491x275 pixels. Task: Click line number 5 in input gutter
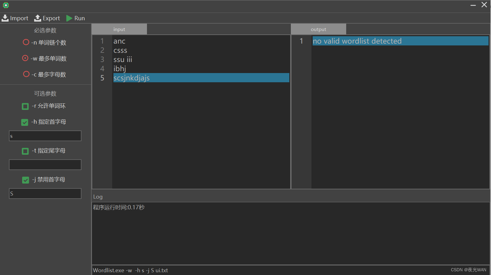[102, 78]
